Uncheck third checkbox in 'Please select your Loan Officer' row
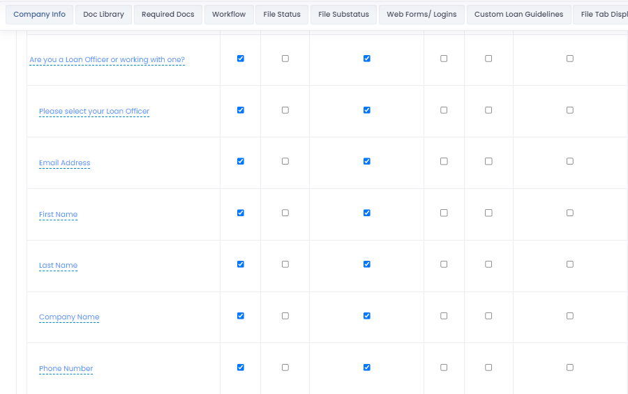Viewport: 628px width, 394px height. click(x=367, y=110)
